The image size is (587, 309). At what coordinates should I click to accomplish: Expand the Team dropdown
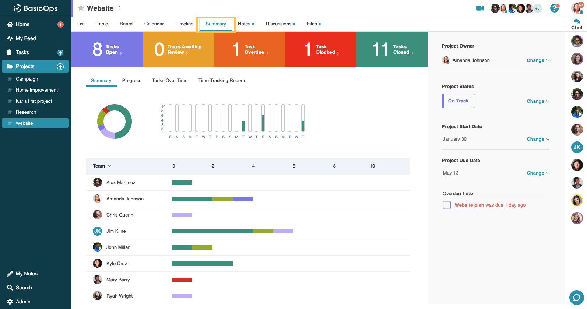click(x=102, y=166)
